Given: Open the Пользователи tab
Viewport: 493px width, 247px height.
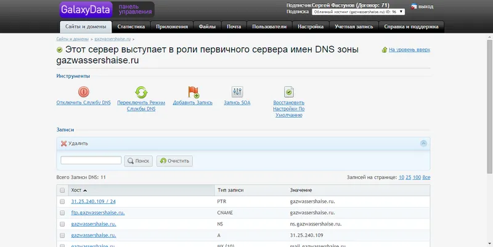Looking at the screenshot, I should pos(269,26).
